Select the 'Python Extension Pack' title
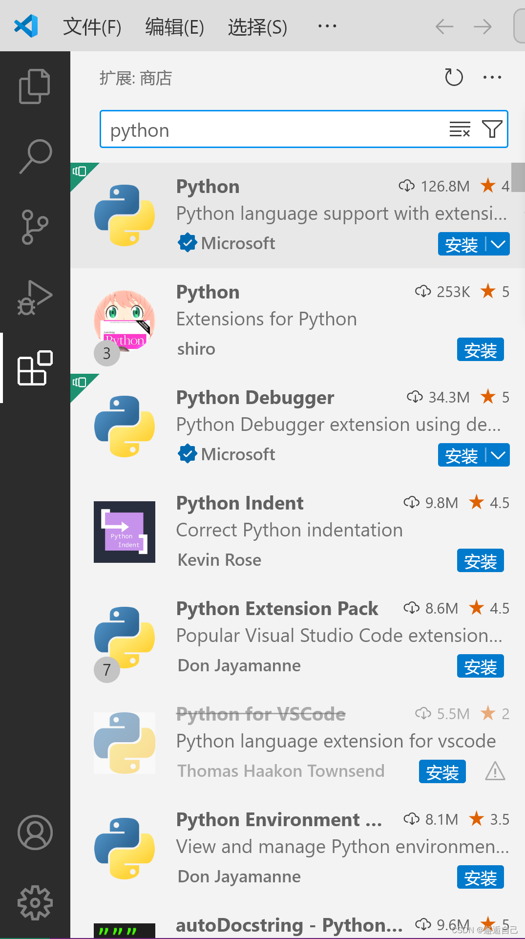Screen dimensions: 525x939 pos(277,609)
